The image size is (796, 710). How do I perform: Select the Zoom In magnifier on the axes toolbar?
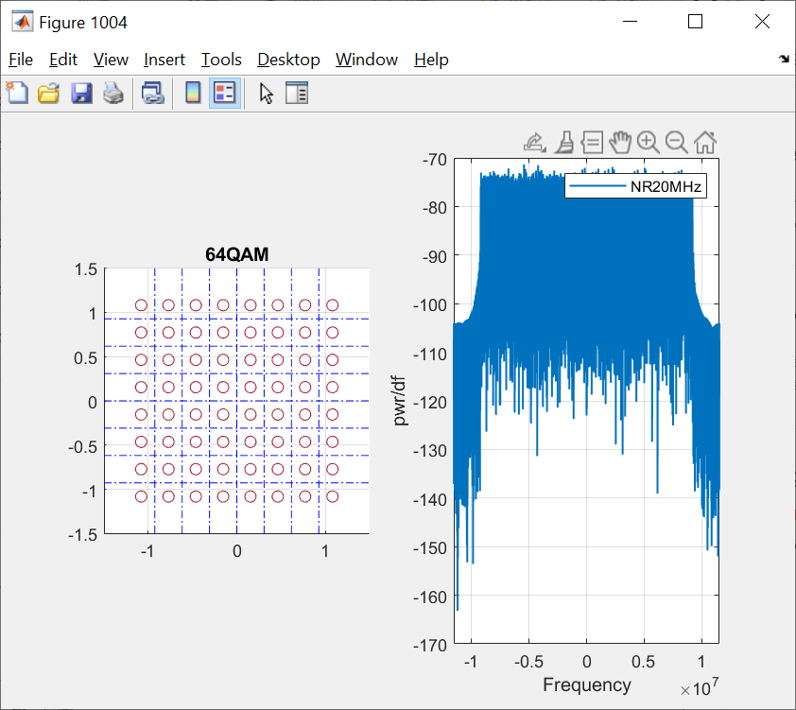tap(649, 142)
